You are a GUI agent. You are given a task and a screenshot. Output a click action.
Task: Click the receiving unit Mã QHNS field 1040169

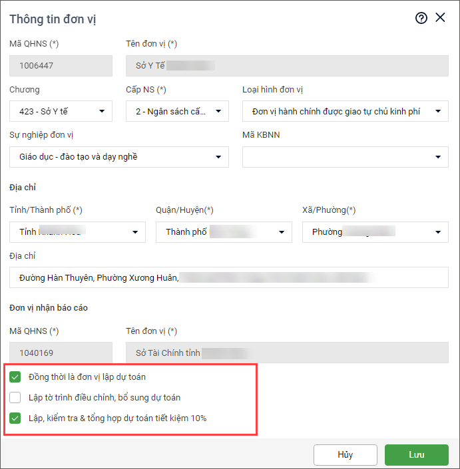tap(61, 353)
